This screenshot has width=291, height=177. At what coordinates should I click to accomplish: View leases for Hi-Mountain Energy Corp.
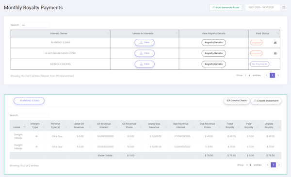145,53
